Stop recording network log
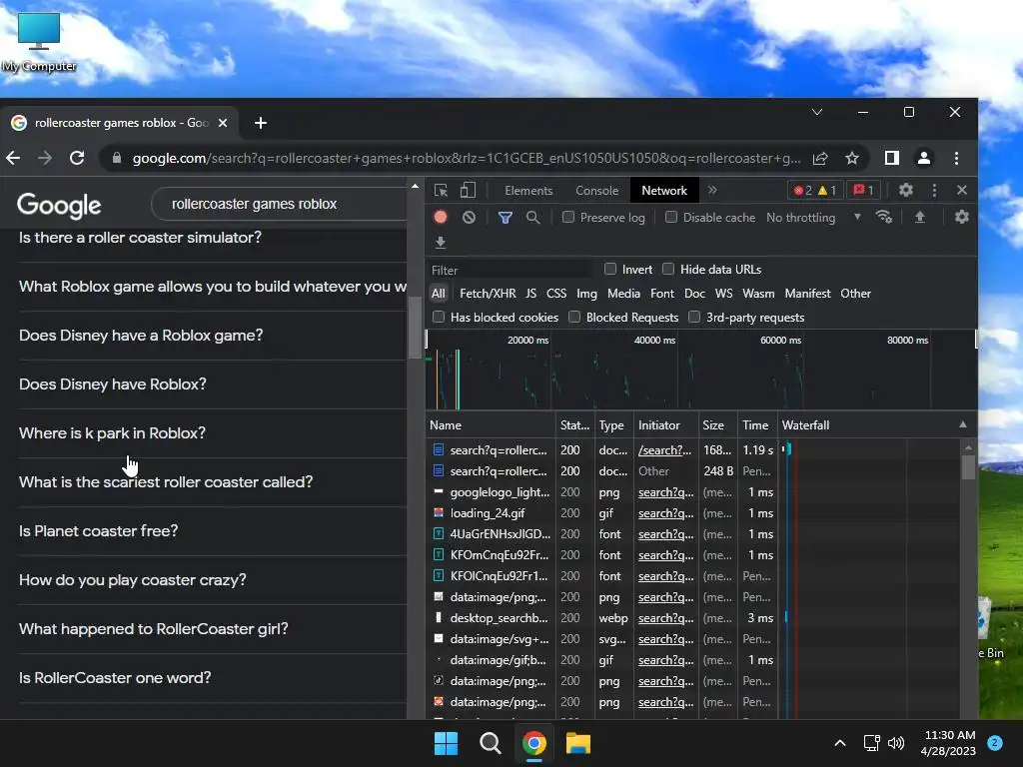 coord(441,217)
